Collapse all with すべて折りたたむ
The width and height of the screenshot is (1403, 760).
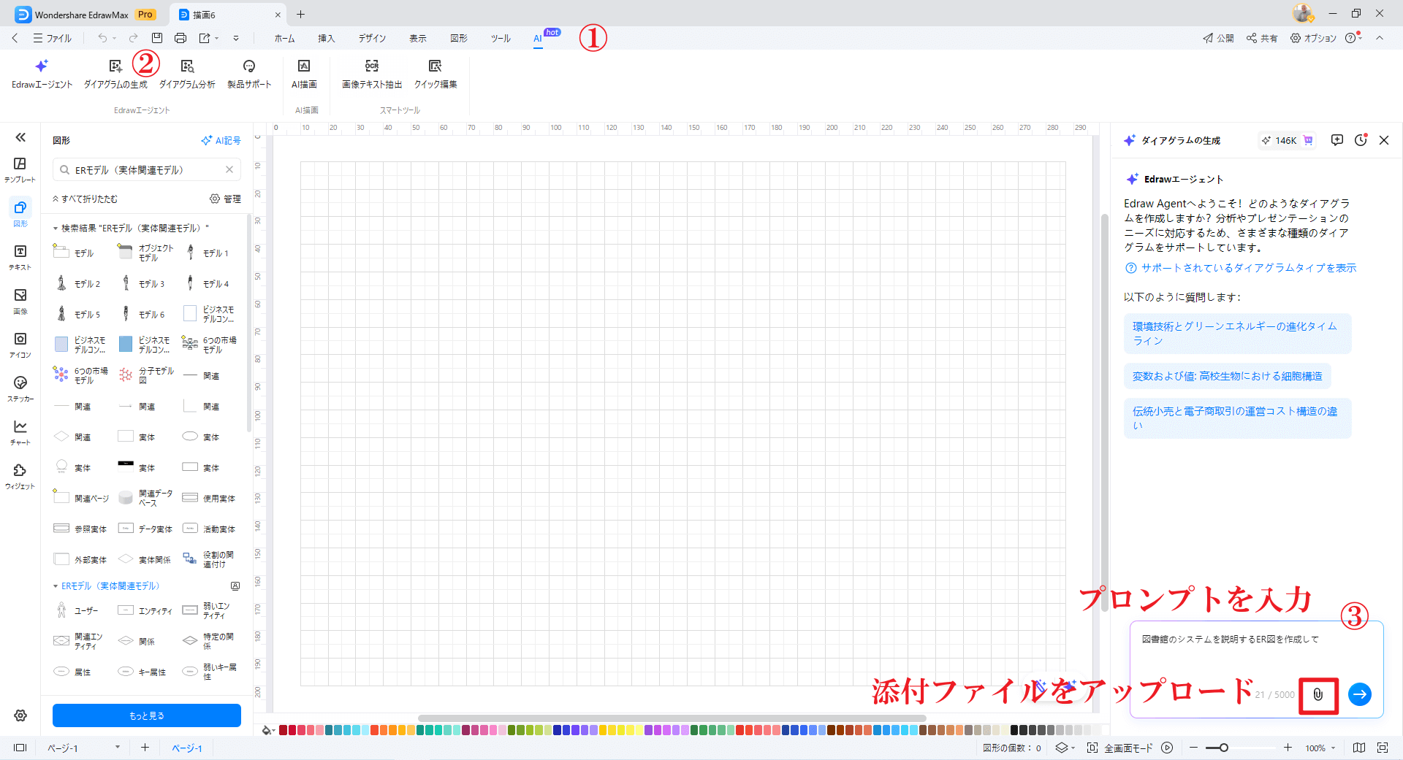(x=84, y=198)
